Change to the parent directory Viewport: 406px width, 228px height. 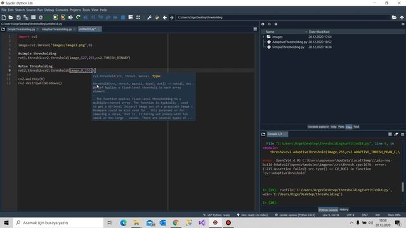[x=402, y=17]
